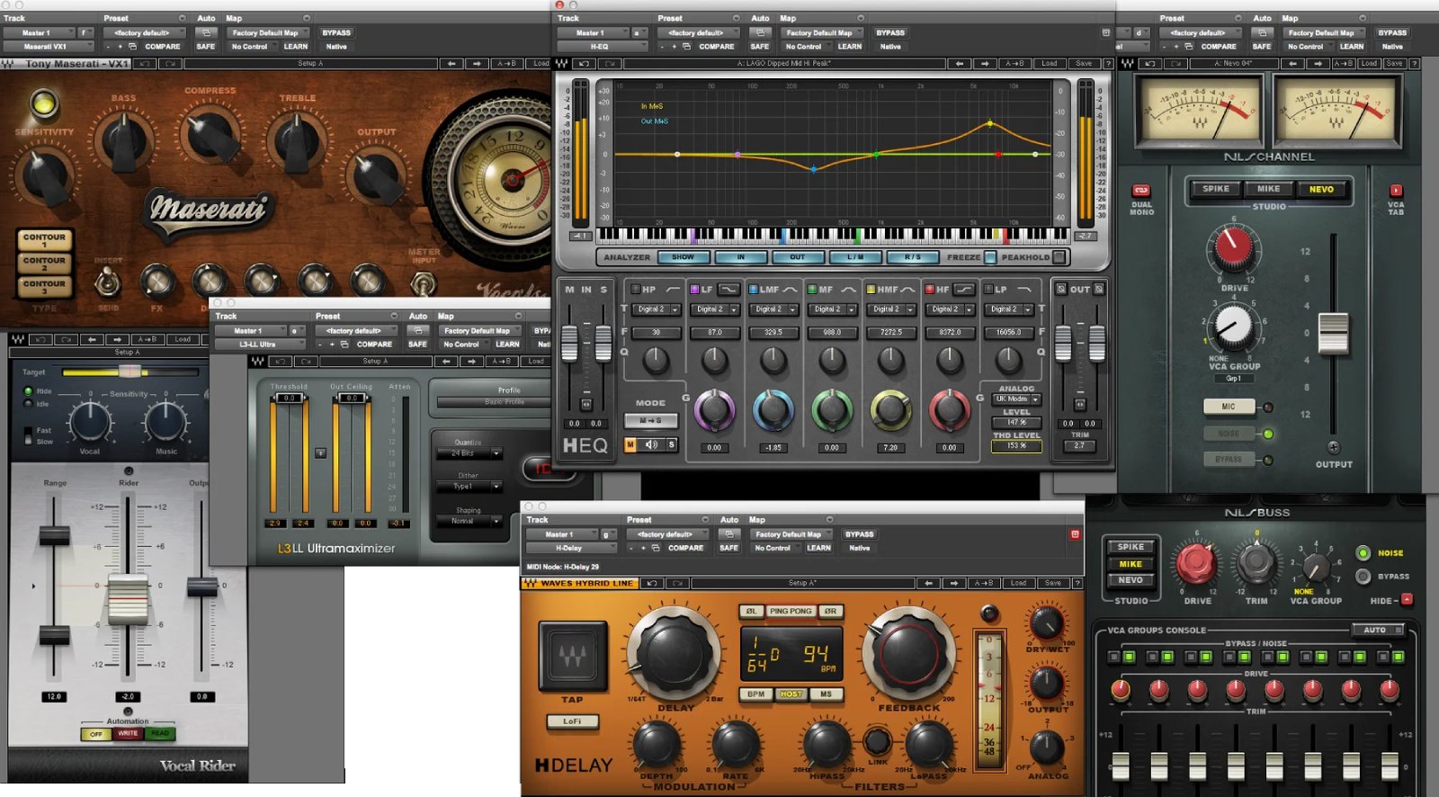1439x797 pixels.
Task: Click the VCA TAB icon in NLS Channel
Action: click(x=1396, y=191)
